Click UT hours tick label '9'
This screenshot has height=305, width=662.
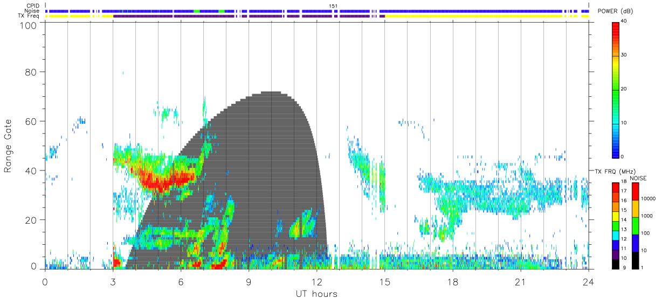[249, 281]
